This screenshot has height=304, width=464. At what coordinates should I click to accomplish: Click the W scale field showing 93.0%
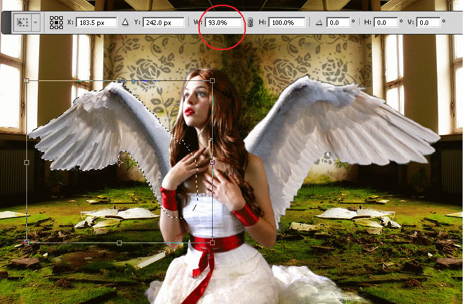point(224,22)
